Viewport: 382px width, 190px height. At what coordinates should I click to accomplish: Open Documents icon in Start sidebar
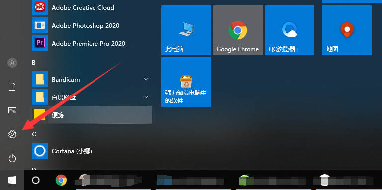click(x=12, y=87)
